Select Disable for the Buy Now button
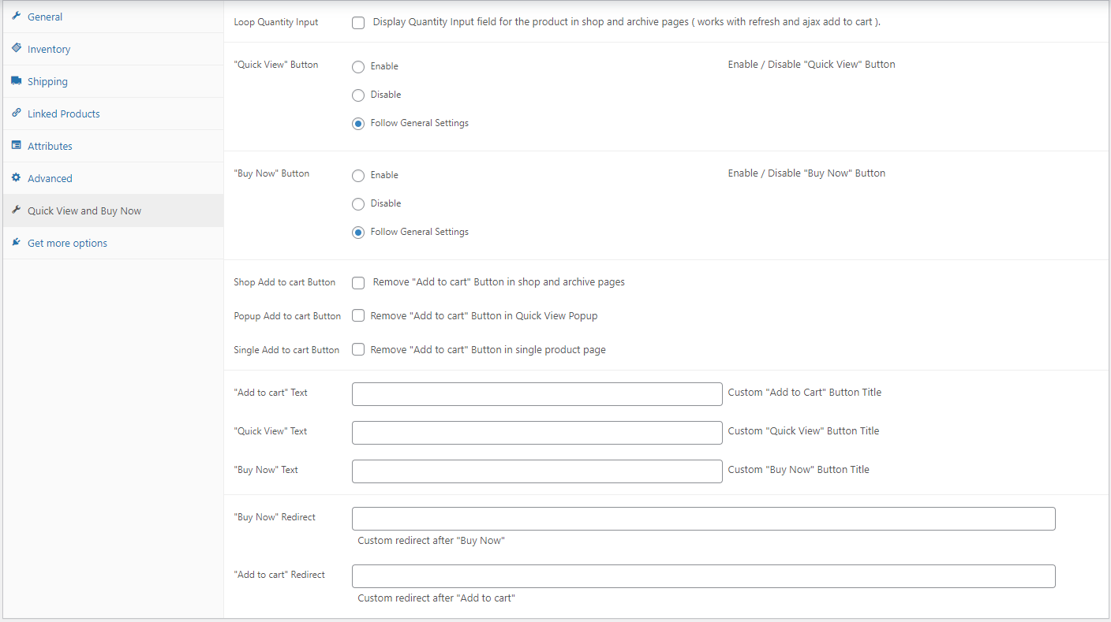The image size is (1111, 622). [358, 203]
